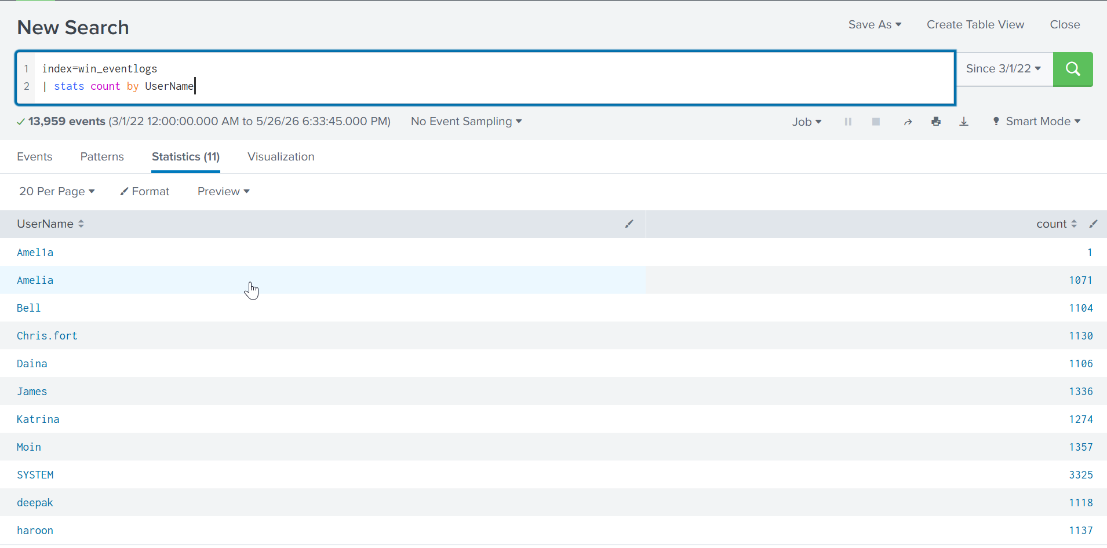Click the SYSTEM username
The height and width of the screenshot is (548, 1107).
pyautogui.click(x=35, y=474)
